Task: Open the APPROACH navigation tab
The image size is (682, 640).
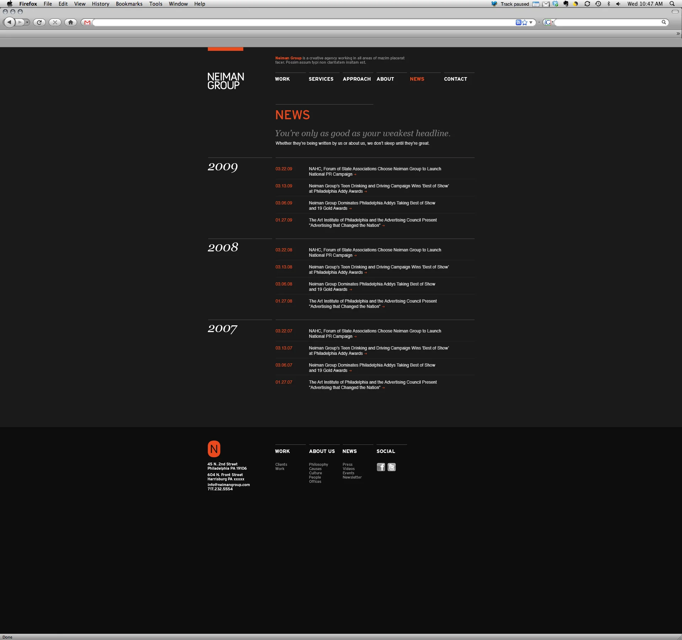Action: coord(357,79)
